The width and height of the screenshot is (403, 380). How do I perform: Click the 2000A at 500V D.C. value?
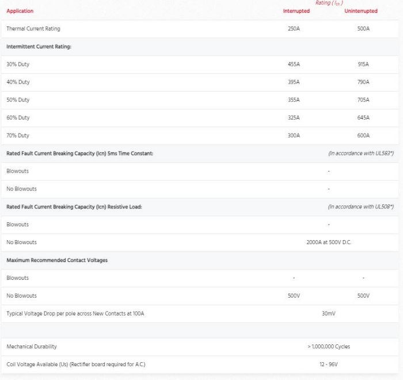[329, 242]
